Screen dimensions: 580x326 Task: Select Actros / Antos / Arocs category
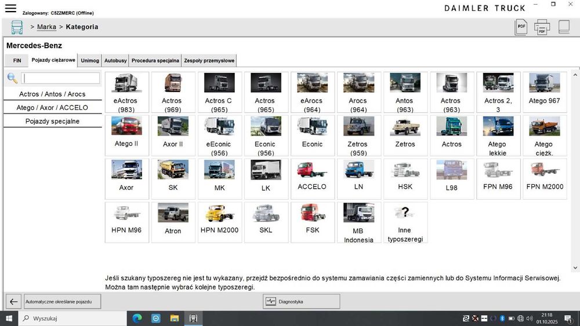(x=52, y=94)
